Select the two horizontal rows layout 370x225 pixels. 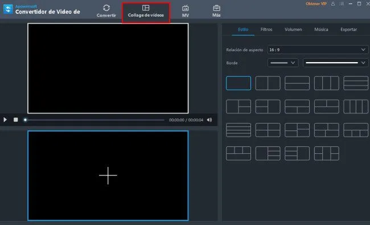tap(297, 83)
